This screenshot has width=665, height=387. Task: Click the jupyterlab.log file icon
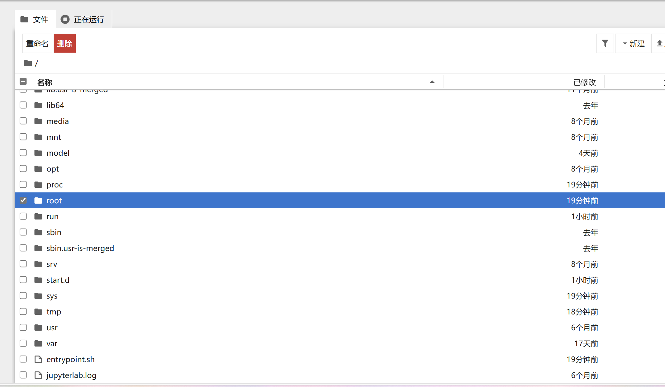pyautogui.click(x=38, y=375)
